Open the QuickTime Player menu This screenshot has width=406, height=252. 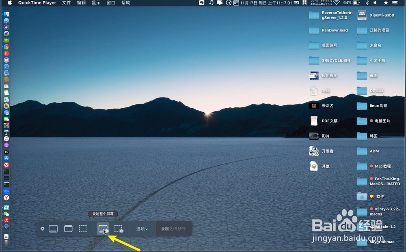(x=37, y=2)
